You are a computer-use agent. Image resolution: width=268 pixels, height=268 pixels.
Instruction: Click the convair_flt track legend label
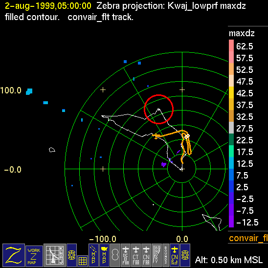[248, 238]
